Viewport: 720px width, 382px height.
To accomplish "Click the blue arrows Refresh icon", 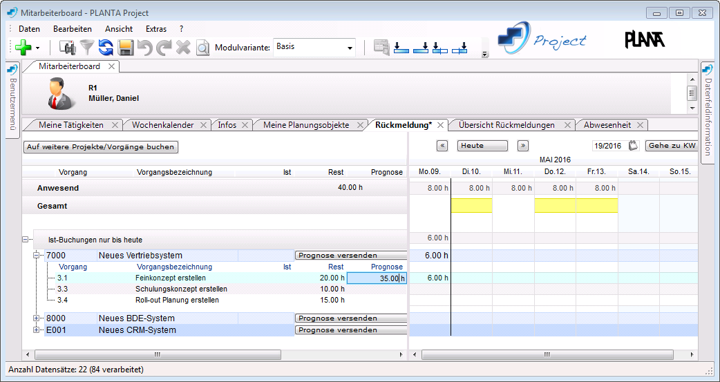I will click(x=106, y=48).
